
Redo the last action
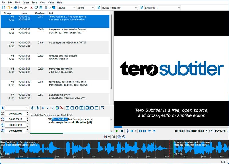pos(26,8)
